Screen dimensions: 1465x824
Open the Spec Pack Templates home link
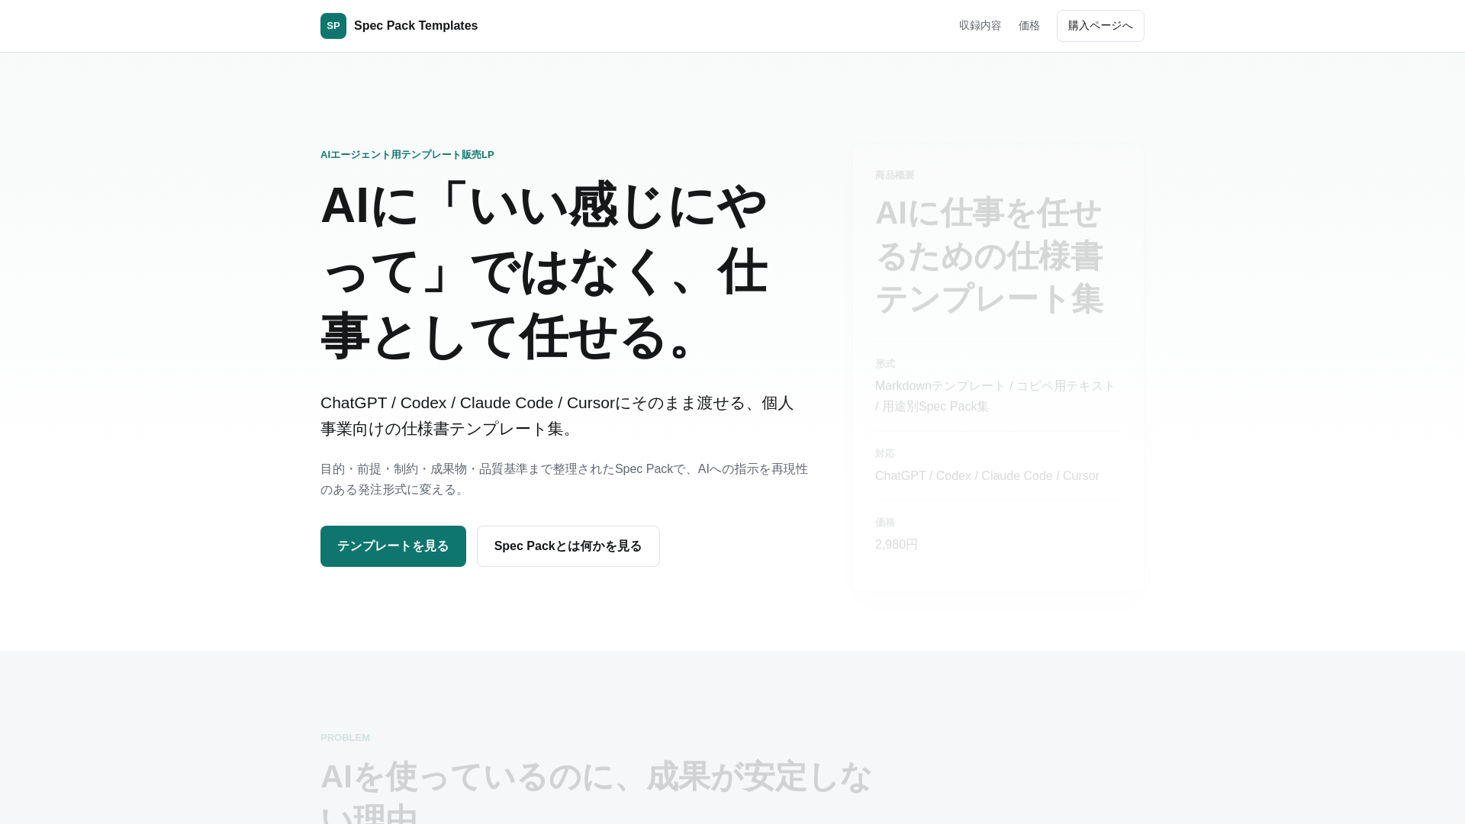[x=399, y=26]
